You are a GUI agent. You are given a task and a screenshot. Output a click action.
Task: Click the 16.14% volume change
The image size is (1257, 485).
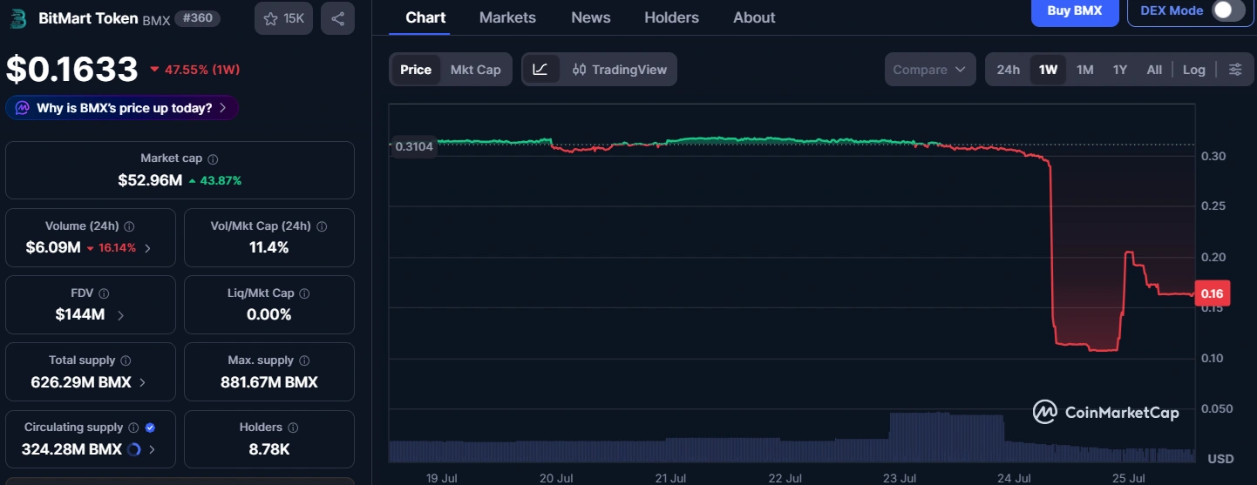coord(111,248)
